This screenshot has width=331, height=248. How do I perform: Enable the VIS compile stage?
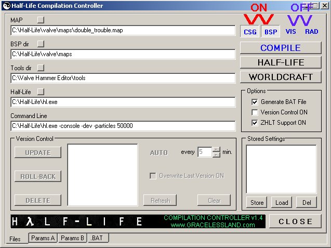[291, 32]
